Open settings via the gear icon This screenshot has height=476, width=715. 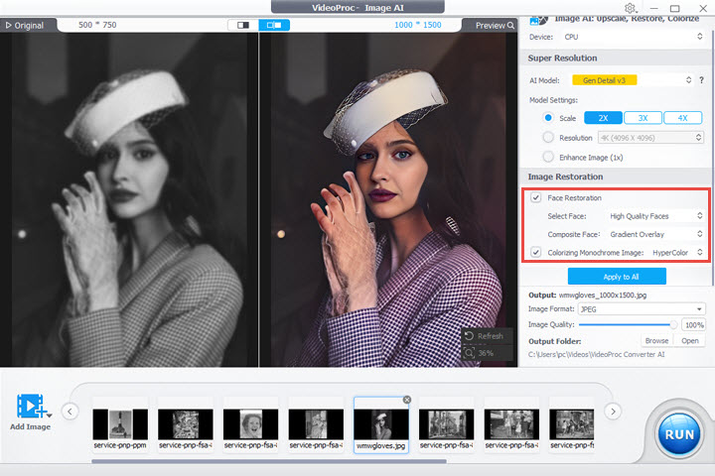point(630,9)
